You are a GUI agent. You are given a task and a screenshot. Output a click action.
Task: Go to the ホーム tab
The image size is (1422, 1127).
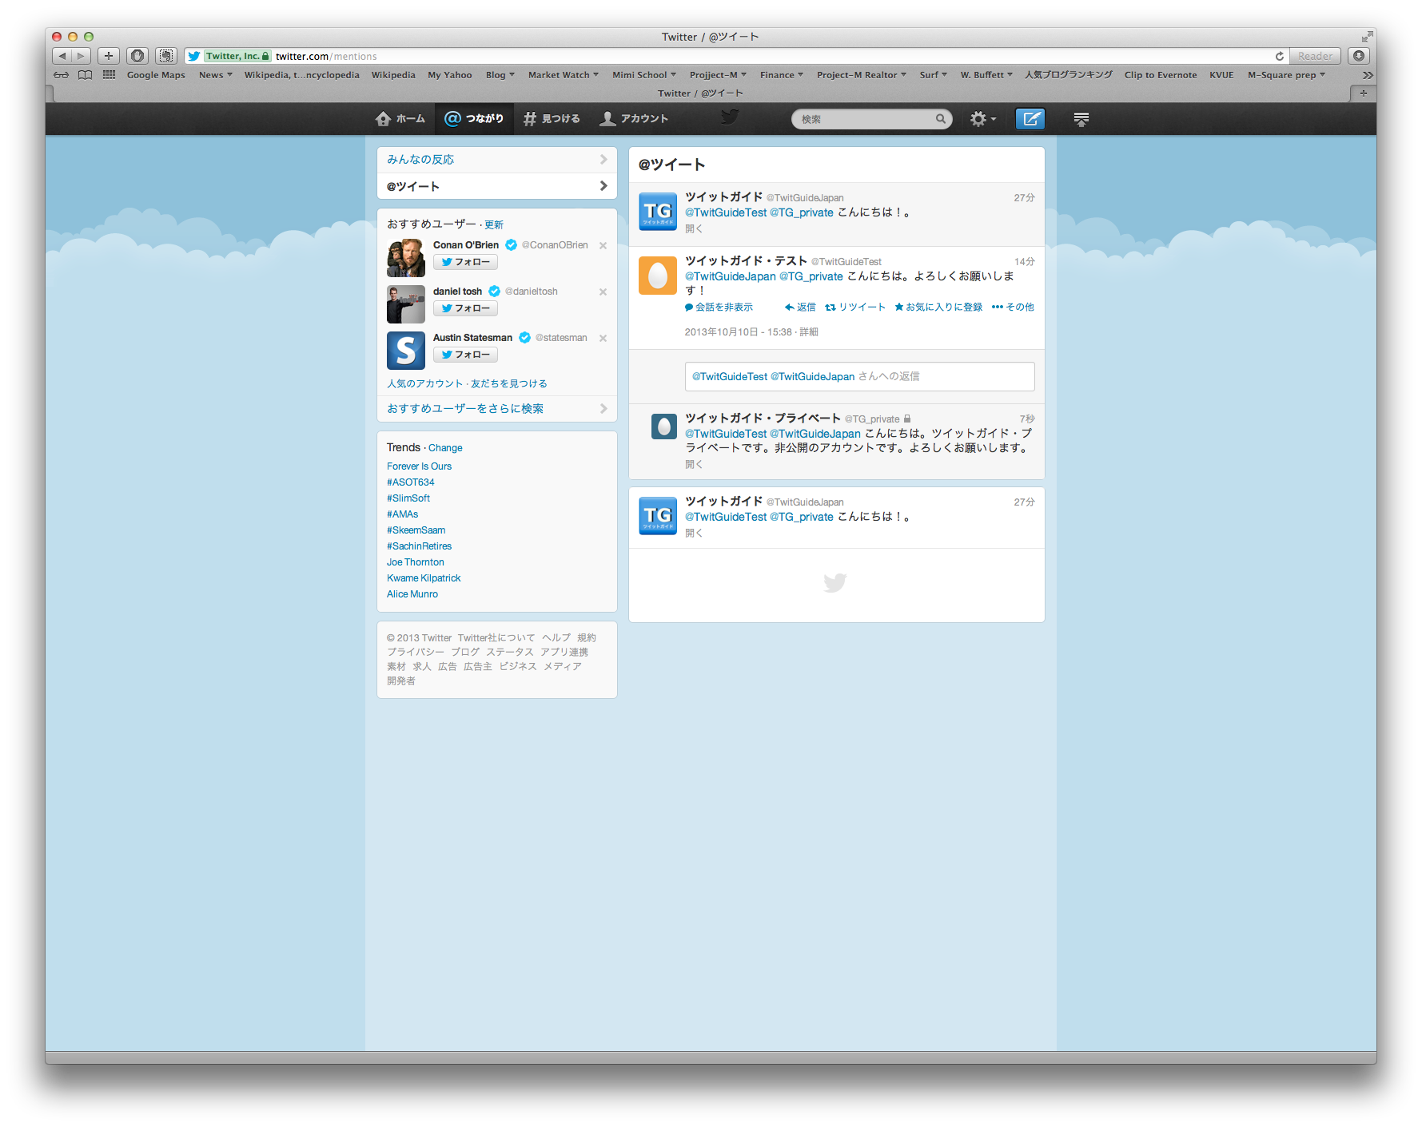point(400,119)
